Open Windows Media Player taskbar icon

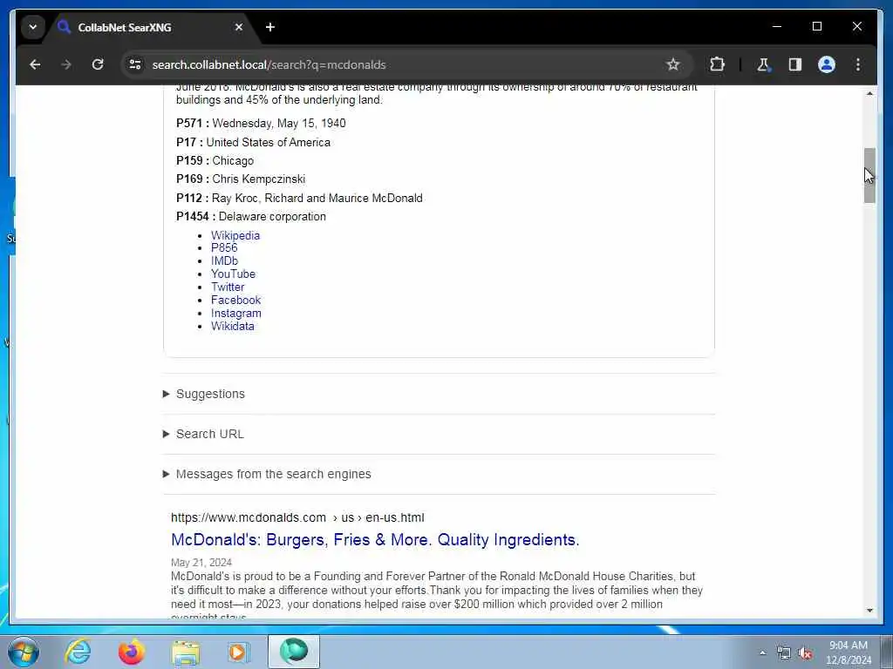coord(239,652)
